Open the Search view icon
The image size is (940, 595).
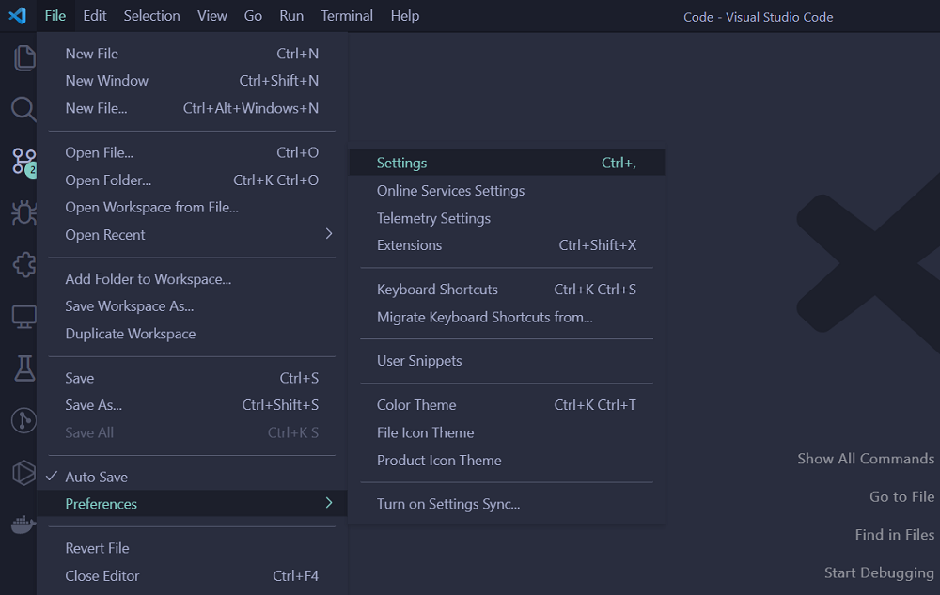(23, 109)
